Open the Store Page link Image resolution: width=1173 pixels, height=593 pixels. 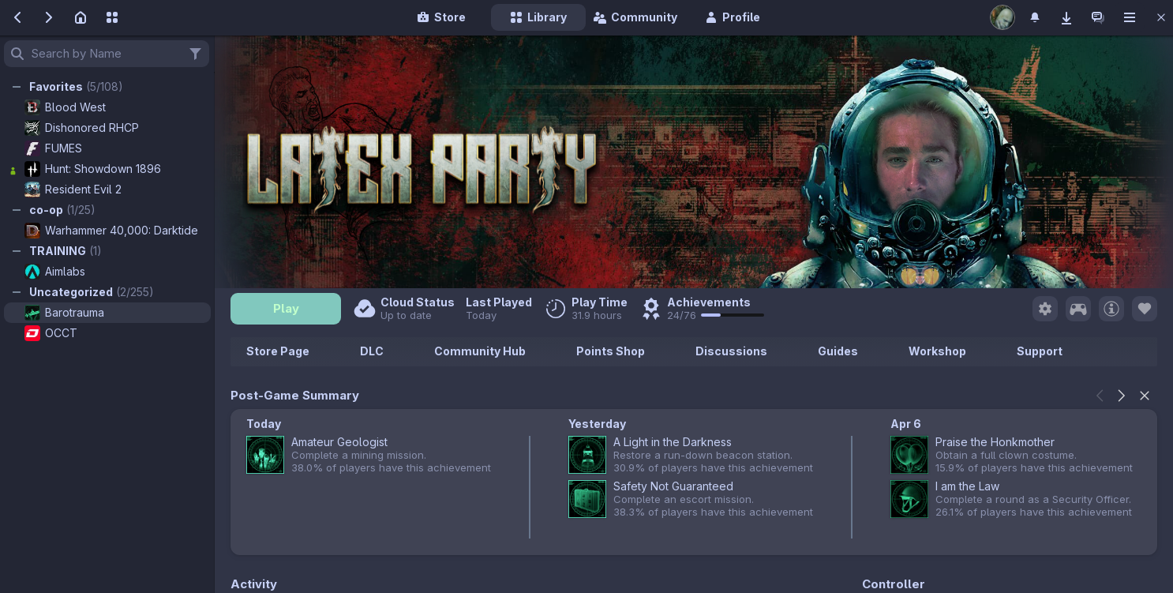tap(278, 351)
